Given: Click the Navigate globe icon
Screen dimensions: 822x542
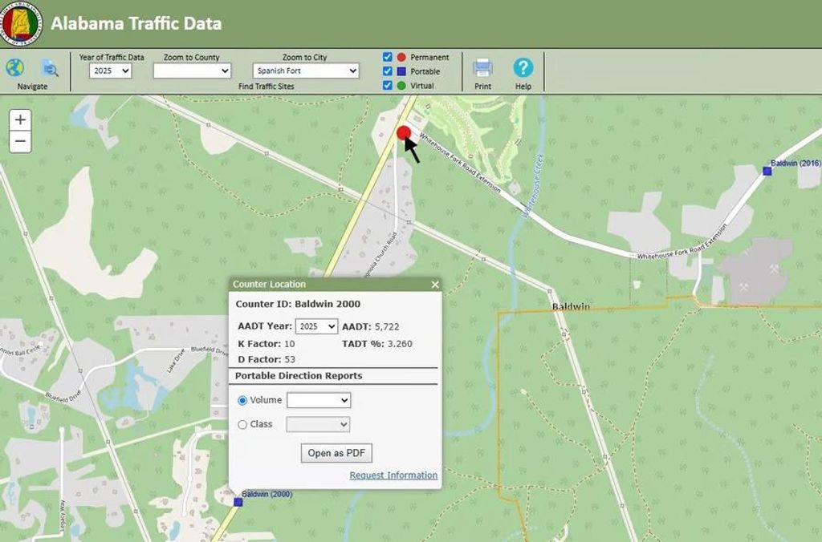Looking at the screenshot, I should click(x=15, y=68).
